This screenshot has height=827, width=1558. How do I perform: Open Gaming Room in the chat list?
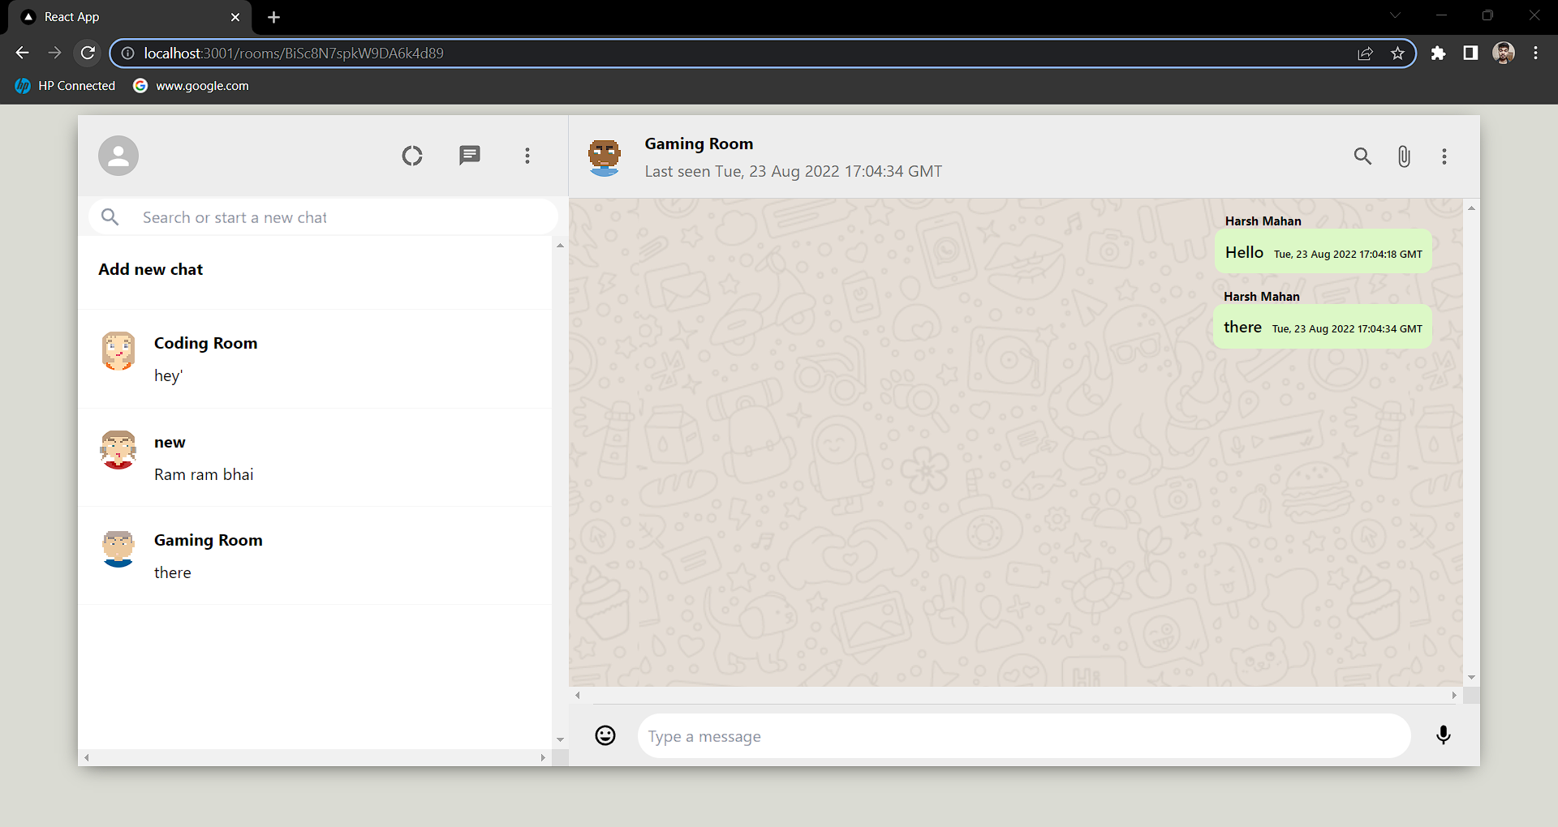click(x=315, y=556)
